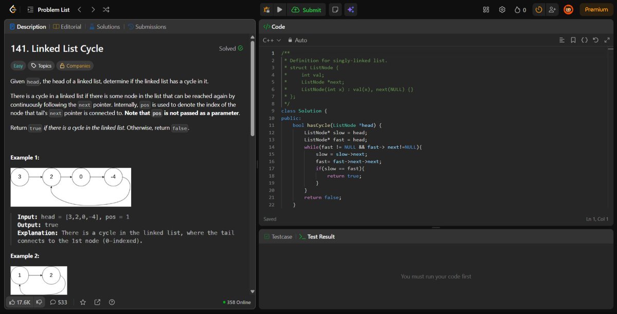Screen dimensions: 617x314
Task: Toggle the Auto lock setting
Action: pos(298,40)
